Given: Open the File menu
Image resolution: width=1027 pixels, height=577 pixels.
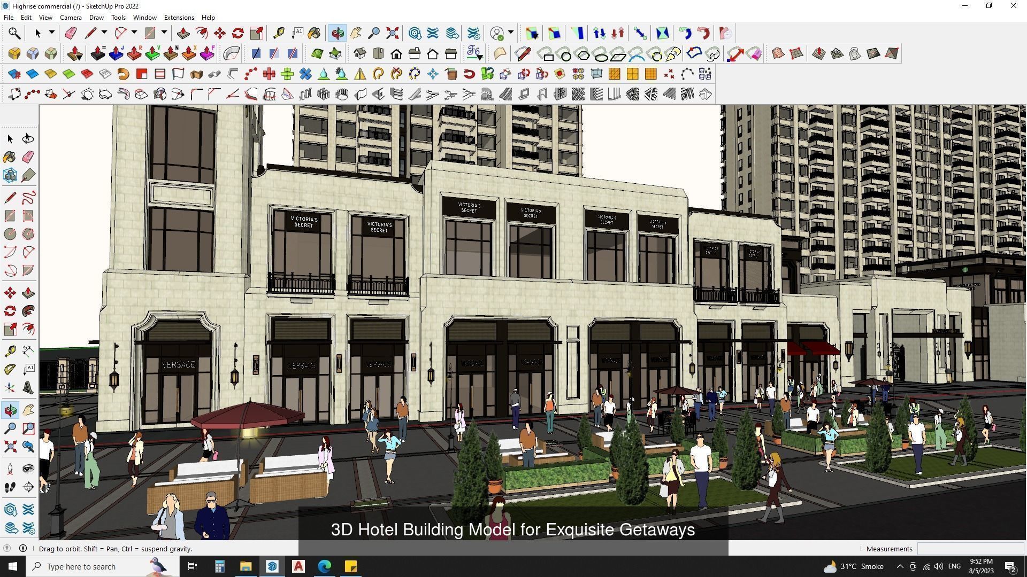Looking at the screenshot, I should coord(9,17).
